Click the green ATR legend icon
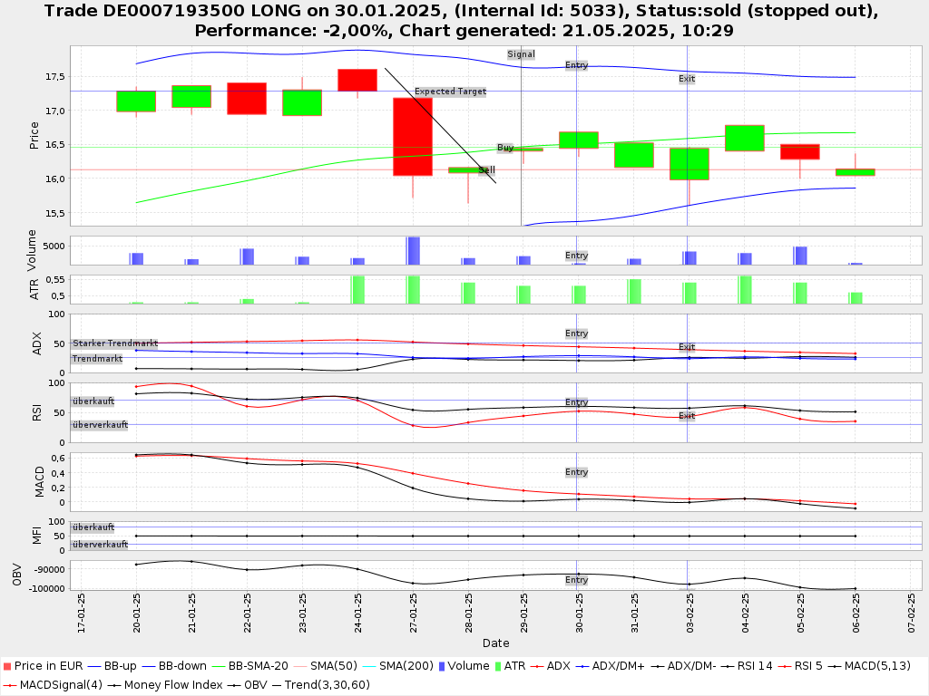The image size is (929, 696). click(x=496, y=666)
